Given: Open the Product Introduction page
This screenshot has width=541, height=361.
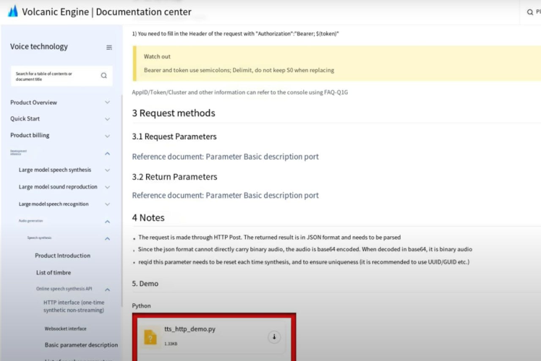Looking at the screenshot, I should (x=63, y=256).
